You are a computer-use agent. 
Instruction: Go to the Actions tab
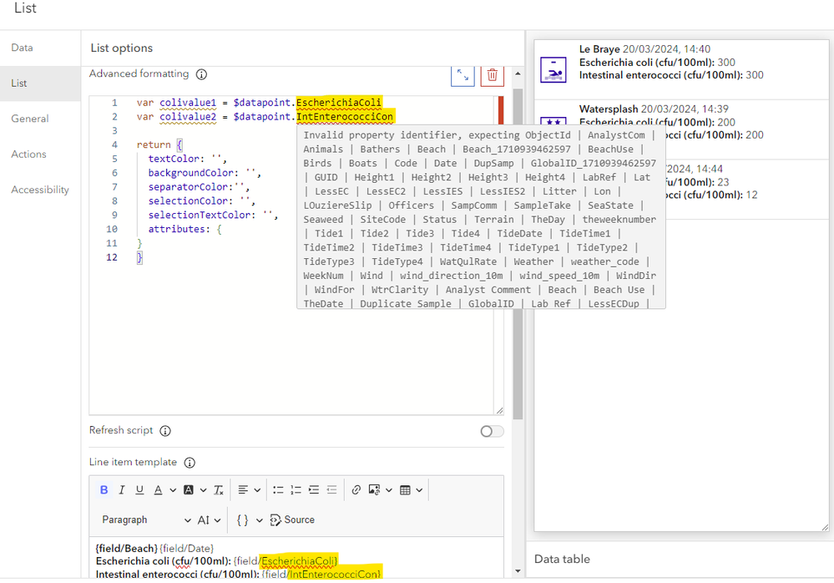[x=40, y=155]
